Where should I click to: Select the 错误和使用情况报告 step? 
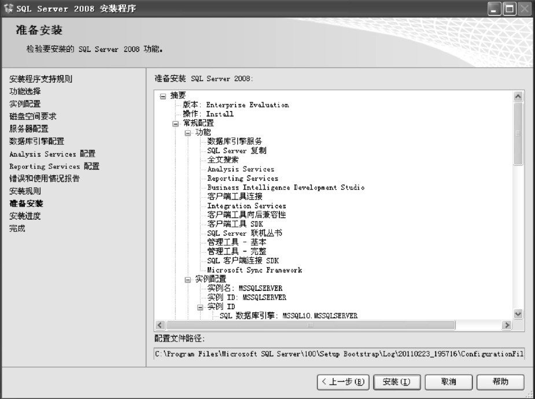click(45, 178)
